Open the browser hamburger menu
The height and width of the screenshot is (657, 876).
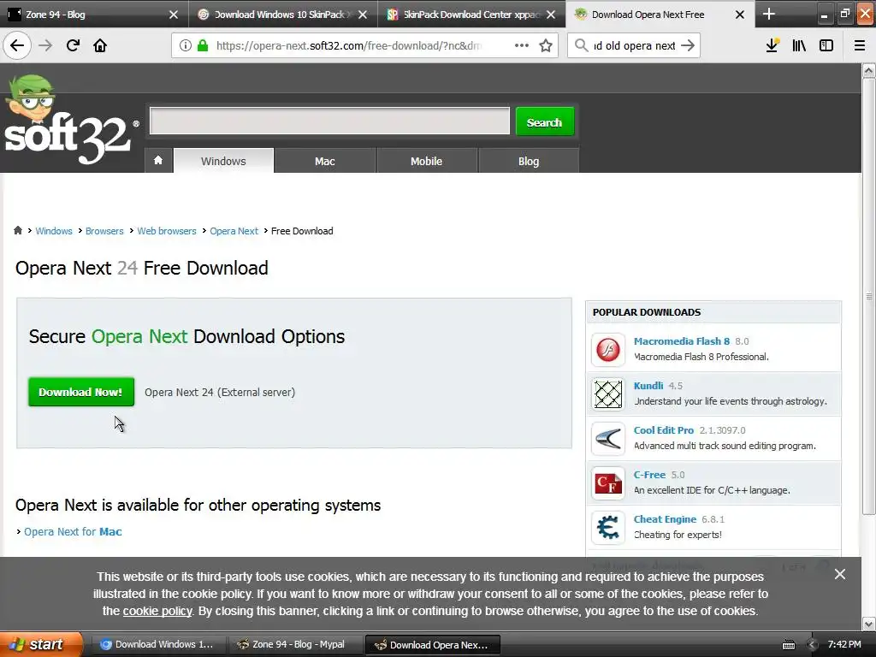click(860, 45)
